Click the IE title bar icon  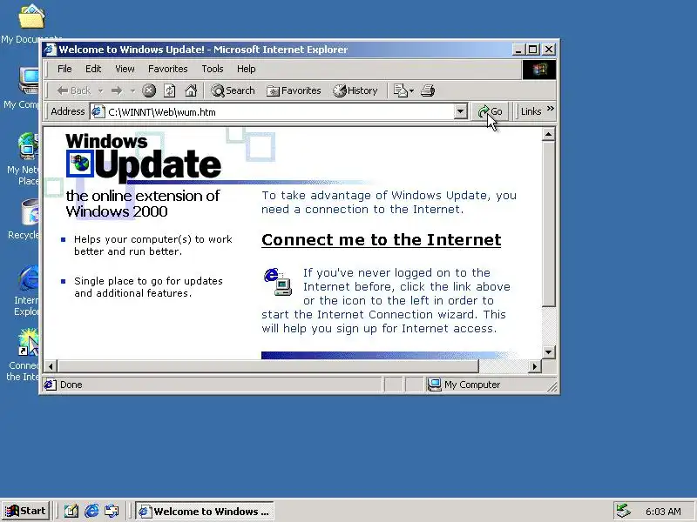click(51, 50)
